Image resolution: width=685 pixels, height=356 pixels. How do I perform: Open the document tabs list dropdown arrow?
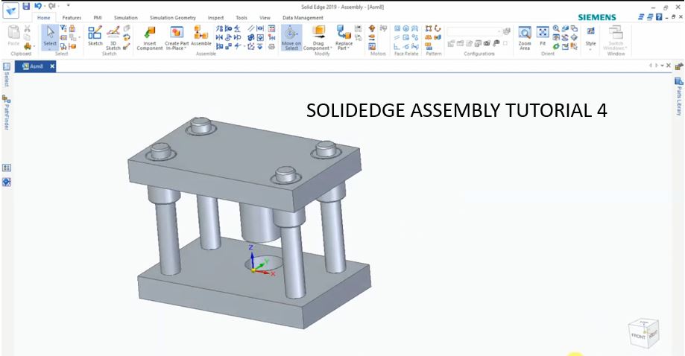pyautogui.click(x=663, y=66)
